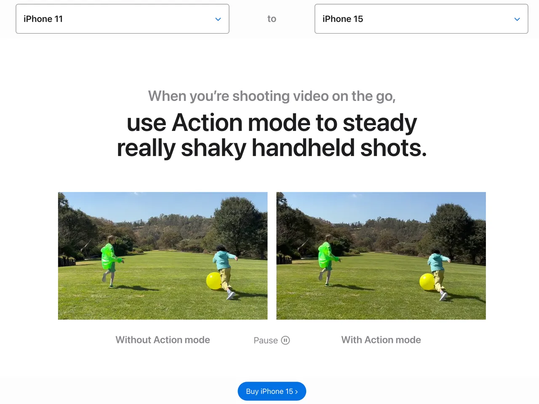Open the iPhone 11 model dropdown

point(123,19)
